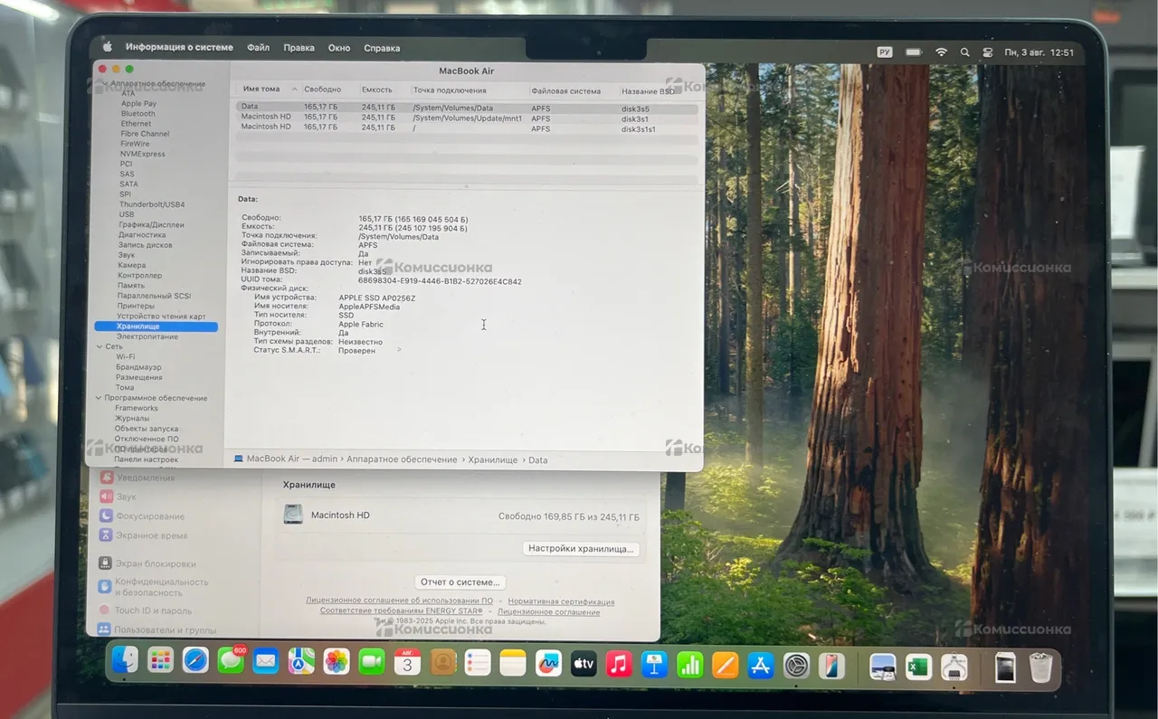Open the Справка menu
The image size is (1158, 719).
tap(382, 48)
